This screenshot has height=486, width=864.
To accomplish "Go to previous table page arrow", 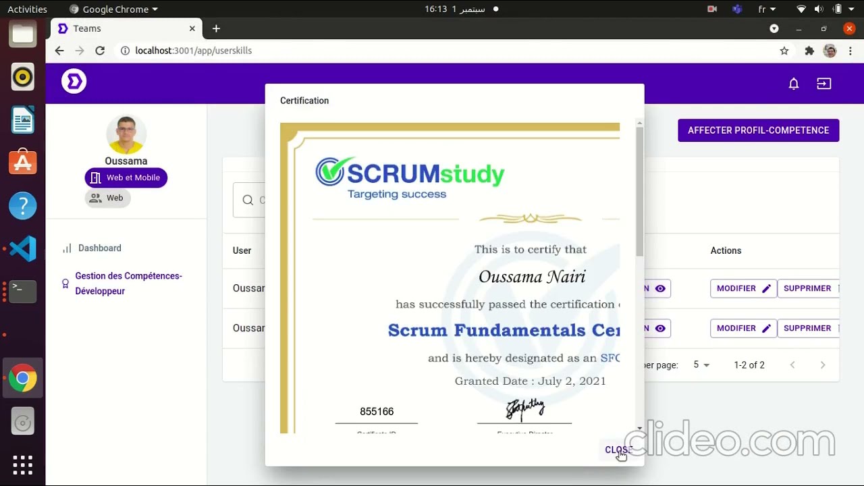I will pyautogui.click(x=792, y=364).
